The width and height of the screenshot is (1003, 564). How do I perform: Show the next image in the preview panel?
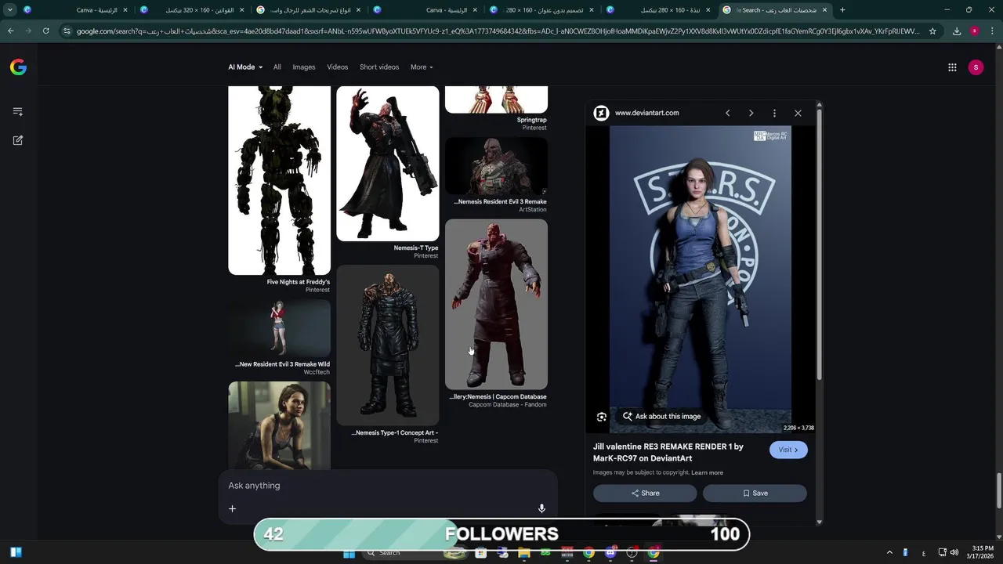751,113
